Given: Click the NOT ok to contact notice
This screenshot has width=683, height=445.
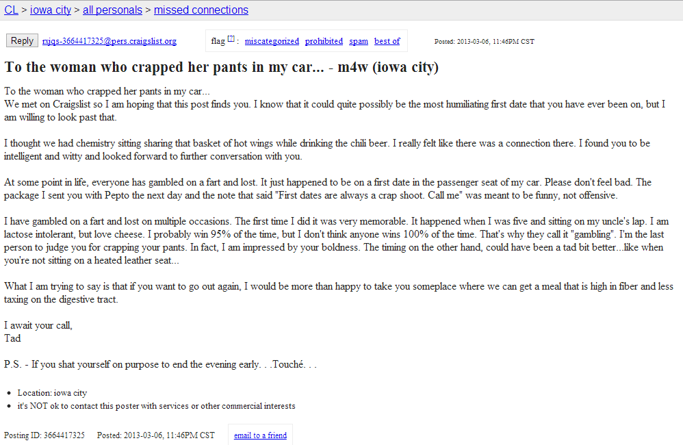Looking at the screenshot, I should pyautogui.click(x=156, y=406).
